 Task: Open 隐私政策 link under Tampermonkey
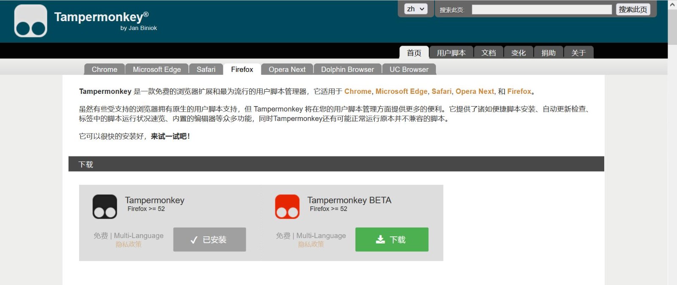[x=129, y=244]
